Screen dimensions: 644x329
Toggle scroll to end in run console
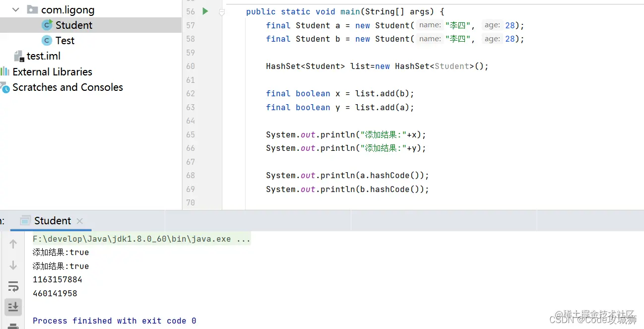[13, 307]
